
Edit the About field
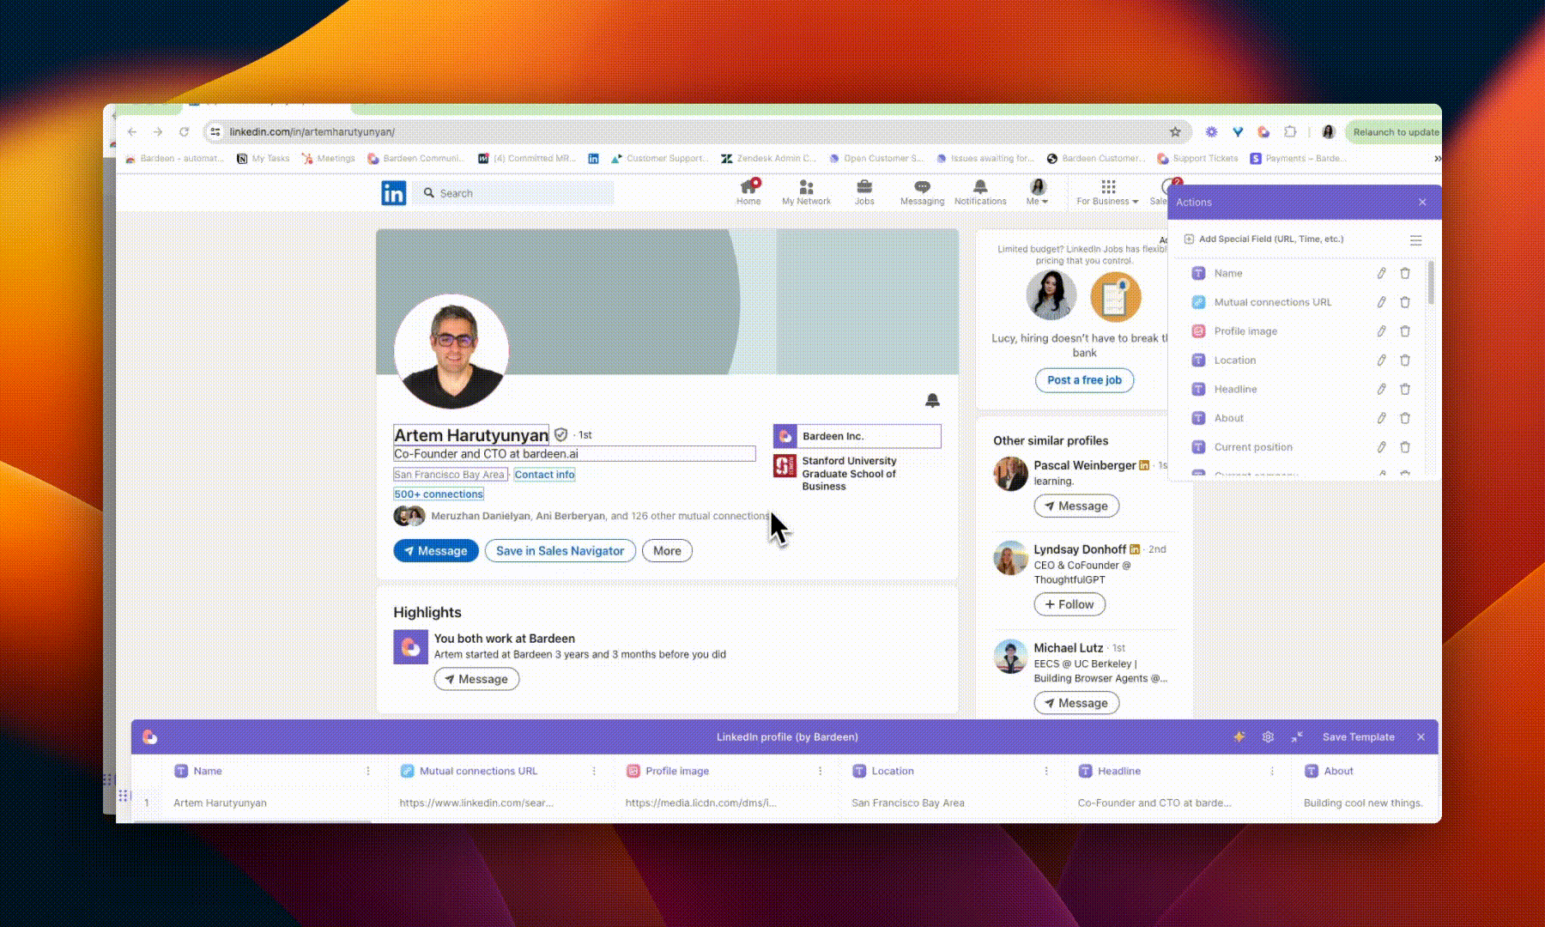[x=1381, y=418]
